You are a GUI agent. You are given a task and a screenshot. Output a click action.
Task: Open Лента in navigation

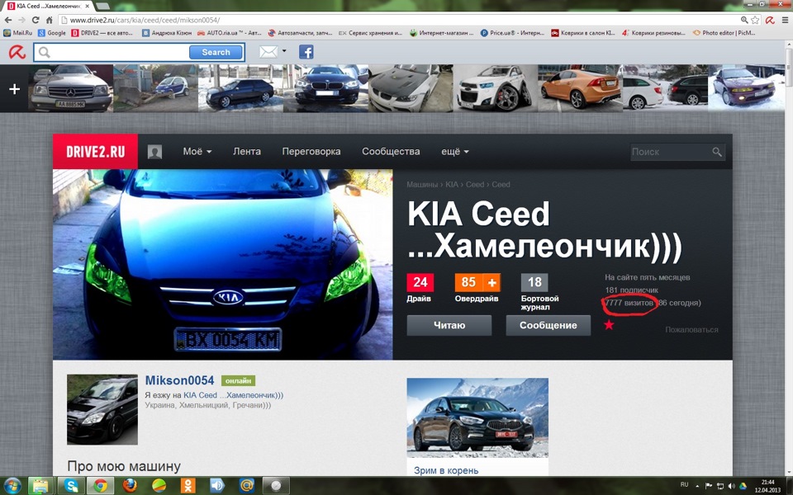tap(247, 152)
